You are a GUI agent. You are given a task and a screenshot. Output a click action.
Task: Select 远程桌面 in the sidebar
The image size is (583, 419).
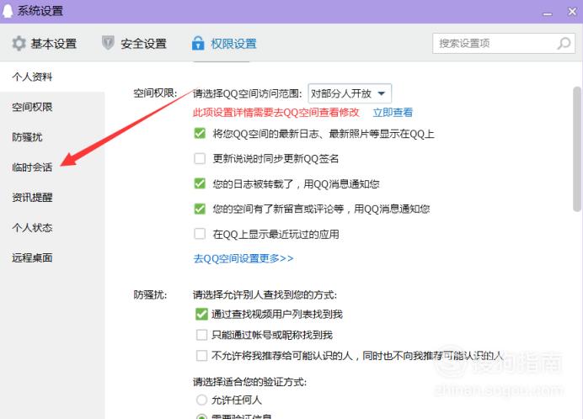point(32,257)
